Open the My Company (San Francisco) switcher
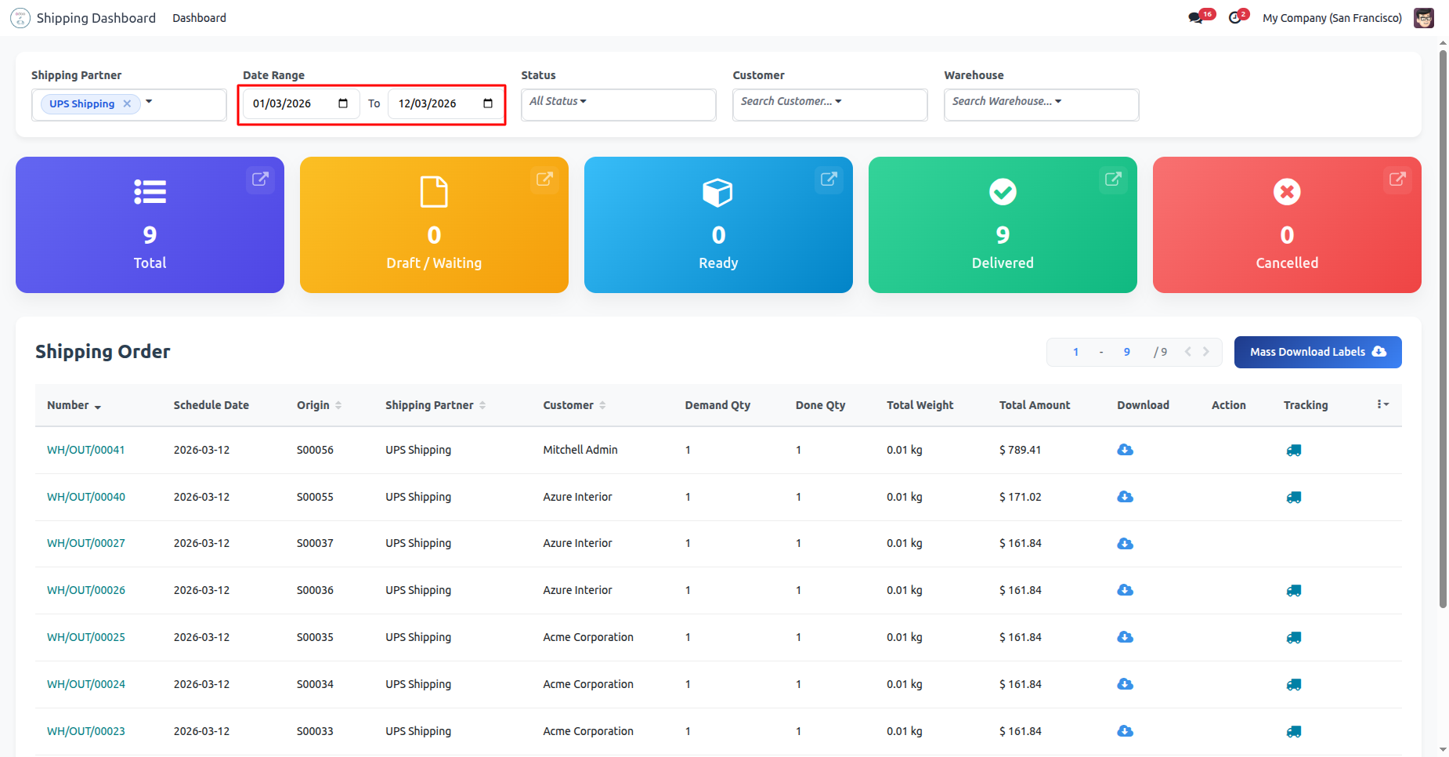Image resolution: width=1449 pixels, height=757 pixels. (1332, 18)
